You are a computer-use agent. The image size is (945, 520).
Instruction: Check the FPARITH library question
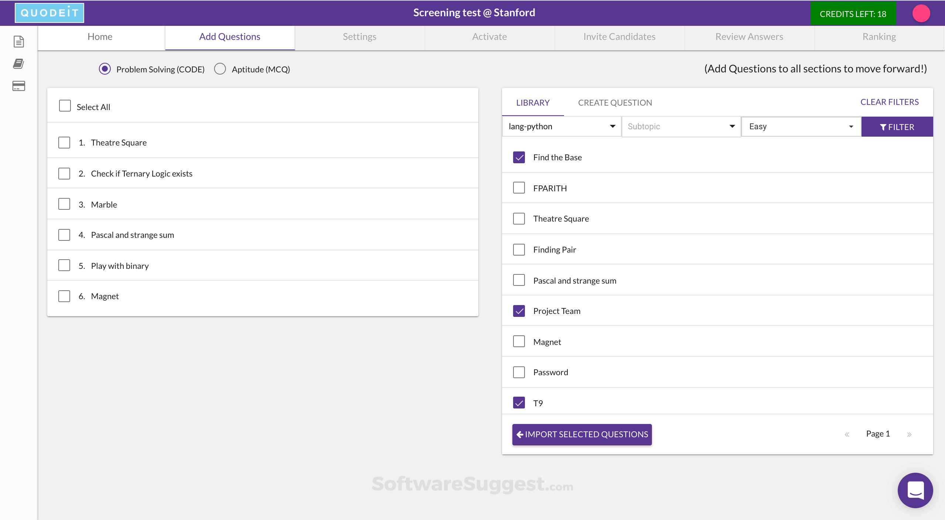(x=519, y=188)
